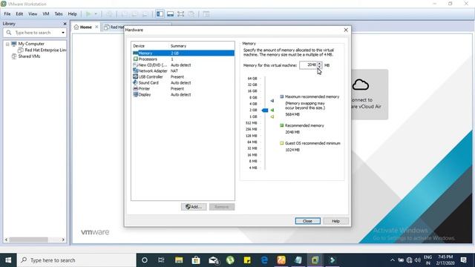Screen dimensions: 475x267
Task: Click the Remove hardware button
Action: (x=222, y=207)
